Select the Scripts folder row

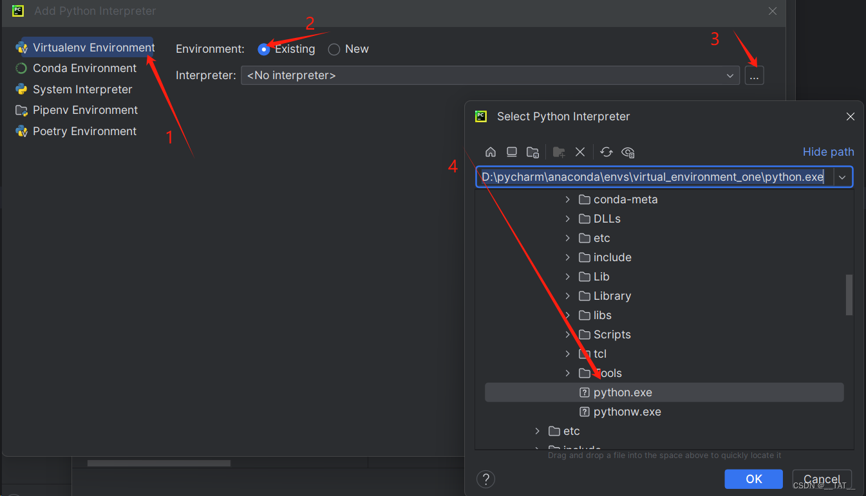664,335
